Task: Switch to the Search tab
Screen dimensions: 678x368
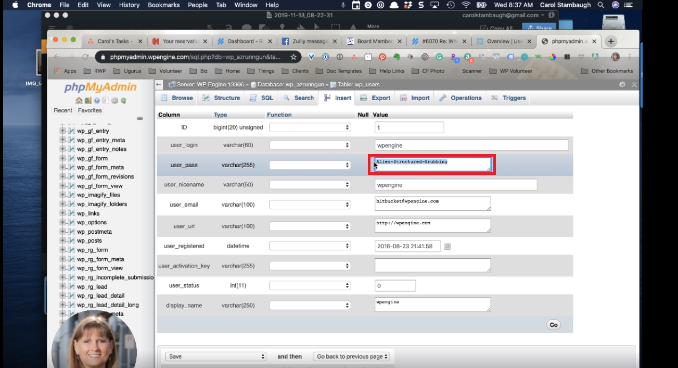Action: [x=298, y=98]
